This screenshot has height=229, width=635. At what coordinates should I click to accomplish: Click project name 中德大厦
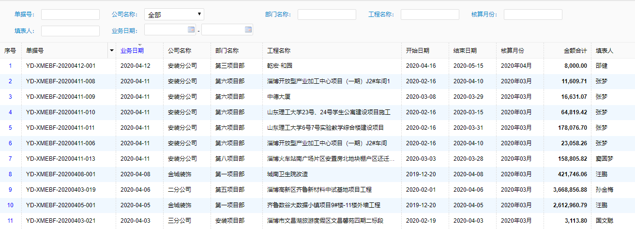coord(279,97)
